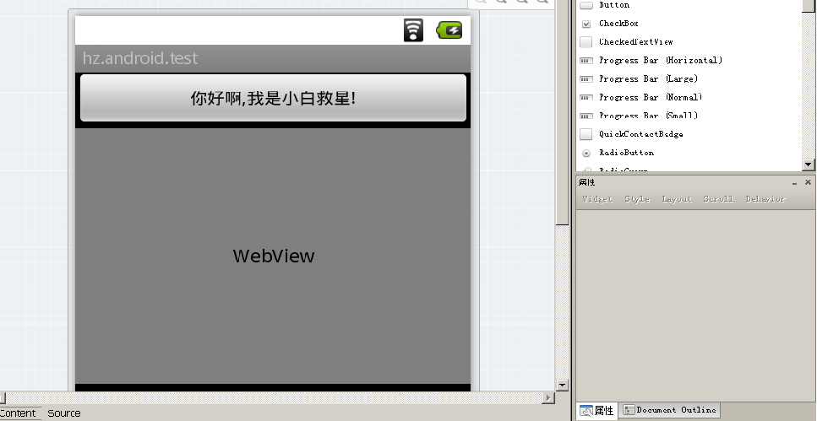The image size is (817, 421).
Task: Pick the CheckBox widget icon from palette
Action: click(x=586, y=24)
